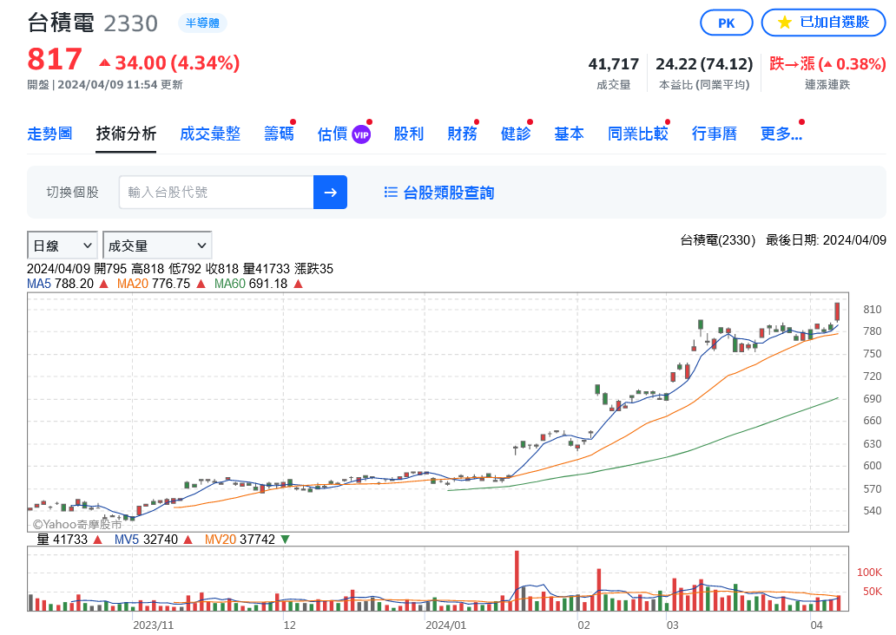Click the 12 month axis label
Image resolution: width=896 pixels, height=635 pixels.
[x=290, y=625]
